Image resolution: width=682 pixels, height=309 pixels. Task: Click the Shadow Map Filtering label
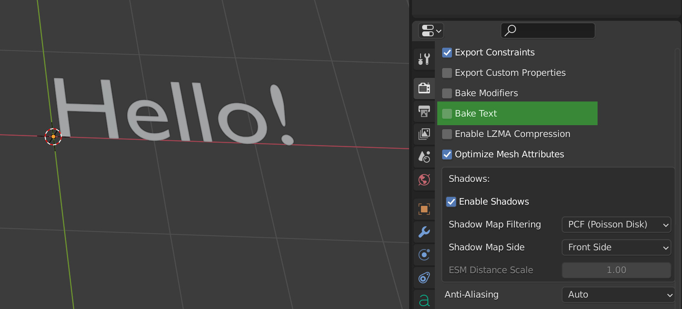[495, 225]
